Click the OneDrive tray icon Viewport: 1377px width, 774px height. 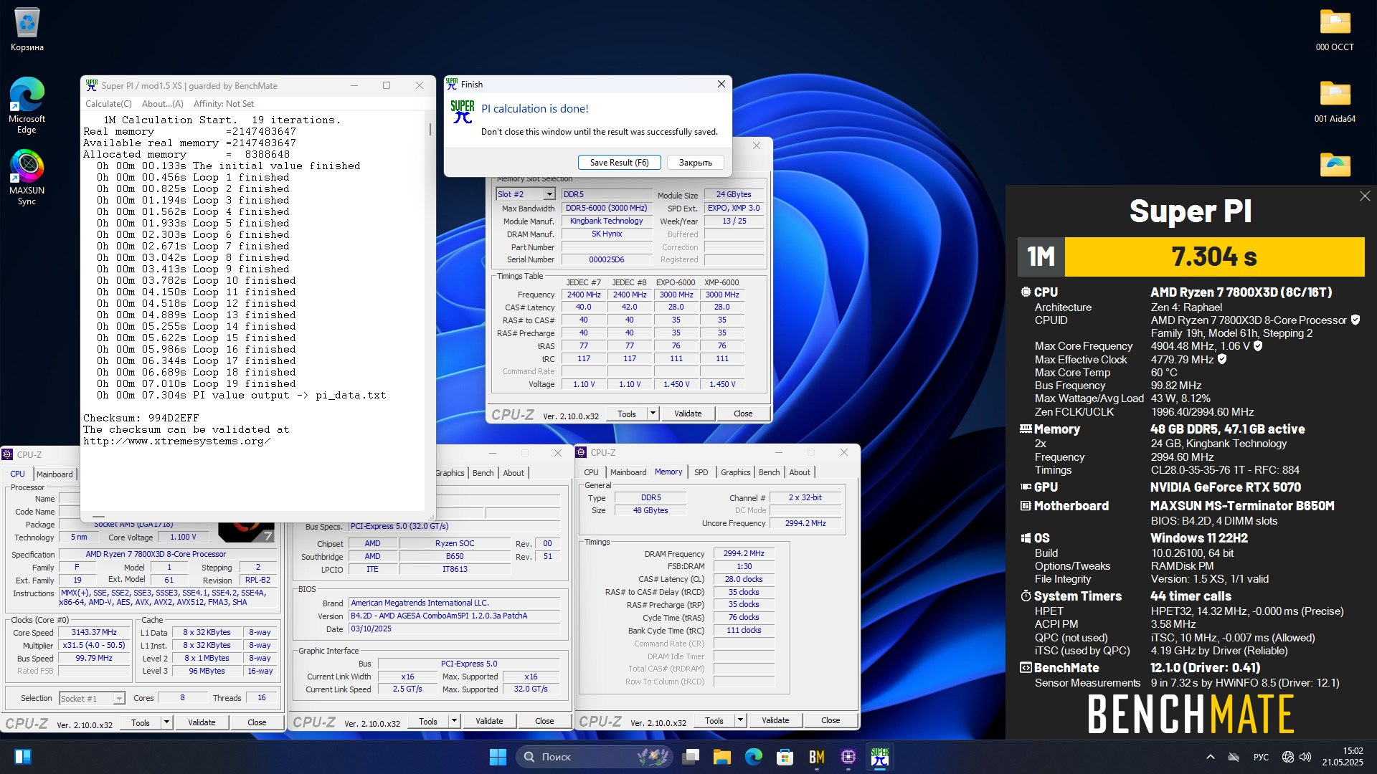(x=1234, y=757)
